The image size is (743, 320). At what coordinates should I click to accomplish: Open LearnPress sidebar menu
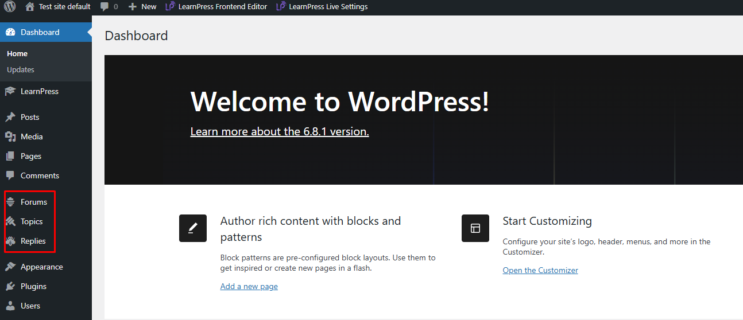tap(40, 91)
